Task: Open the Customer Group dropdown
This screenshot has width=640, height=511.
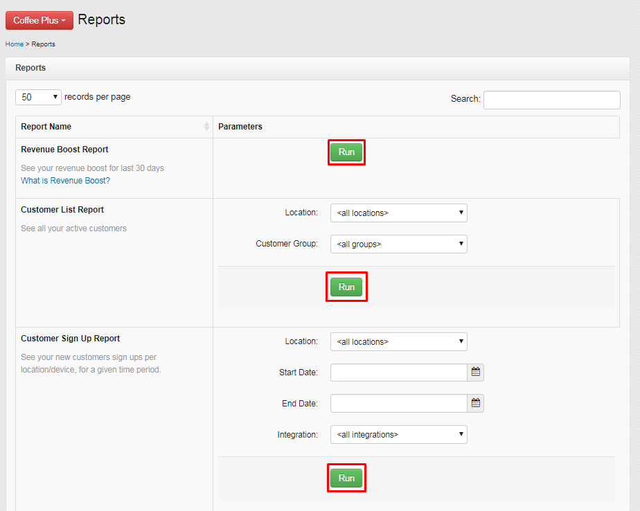Action: tap(398, 244)
